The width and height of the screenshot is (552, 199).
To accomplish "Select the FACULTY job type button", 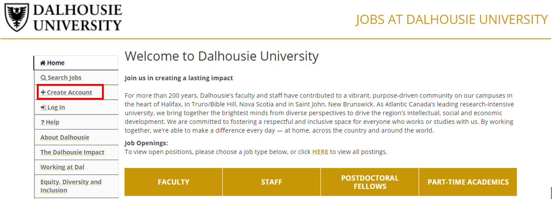I will [x=174, y=182].
